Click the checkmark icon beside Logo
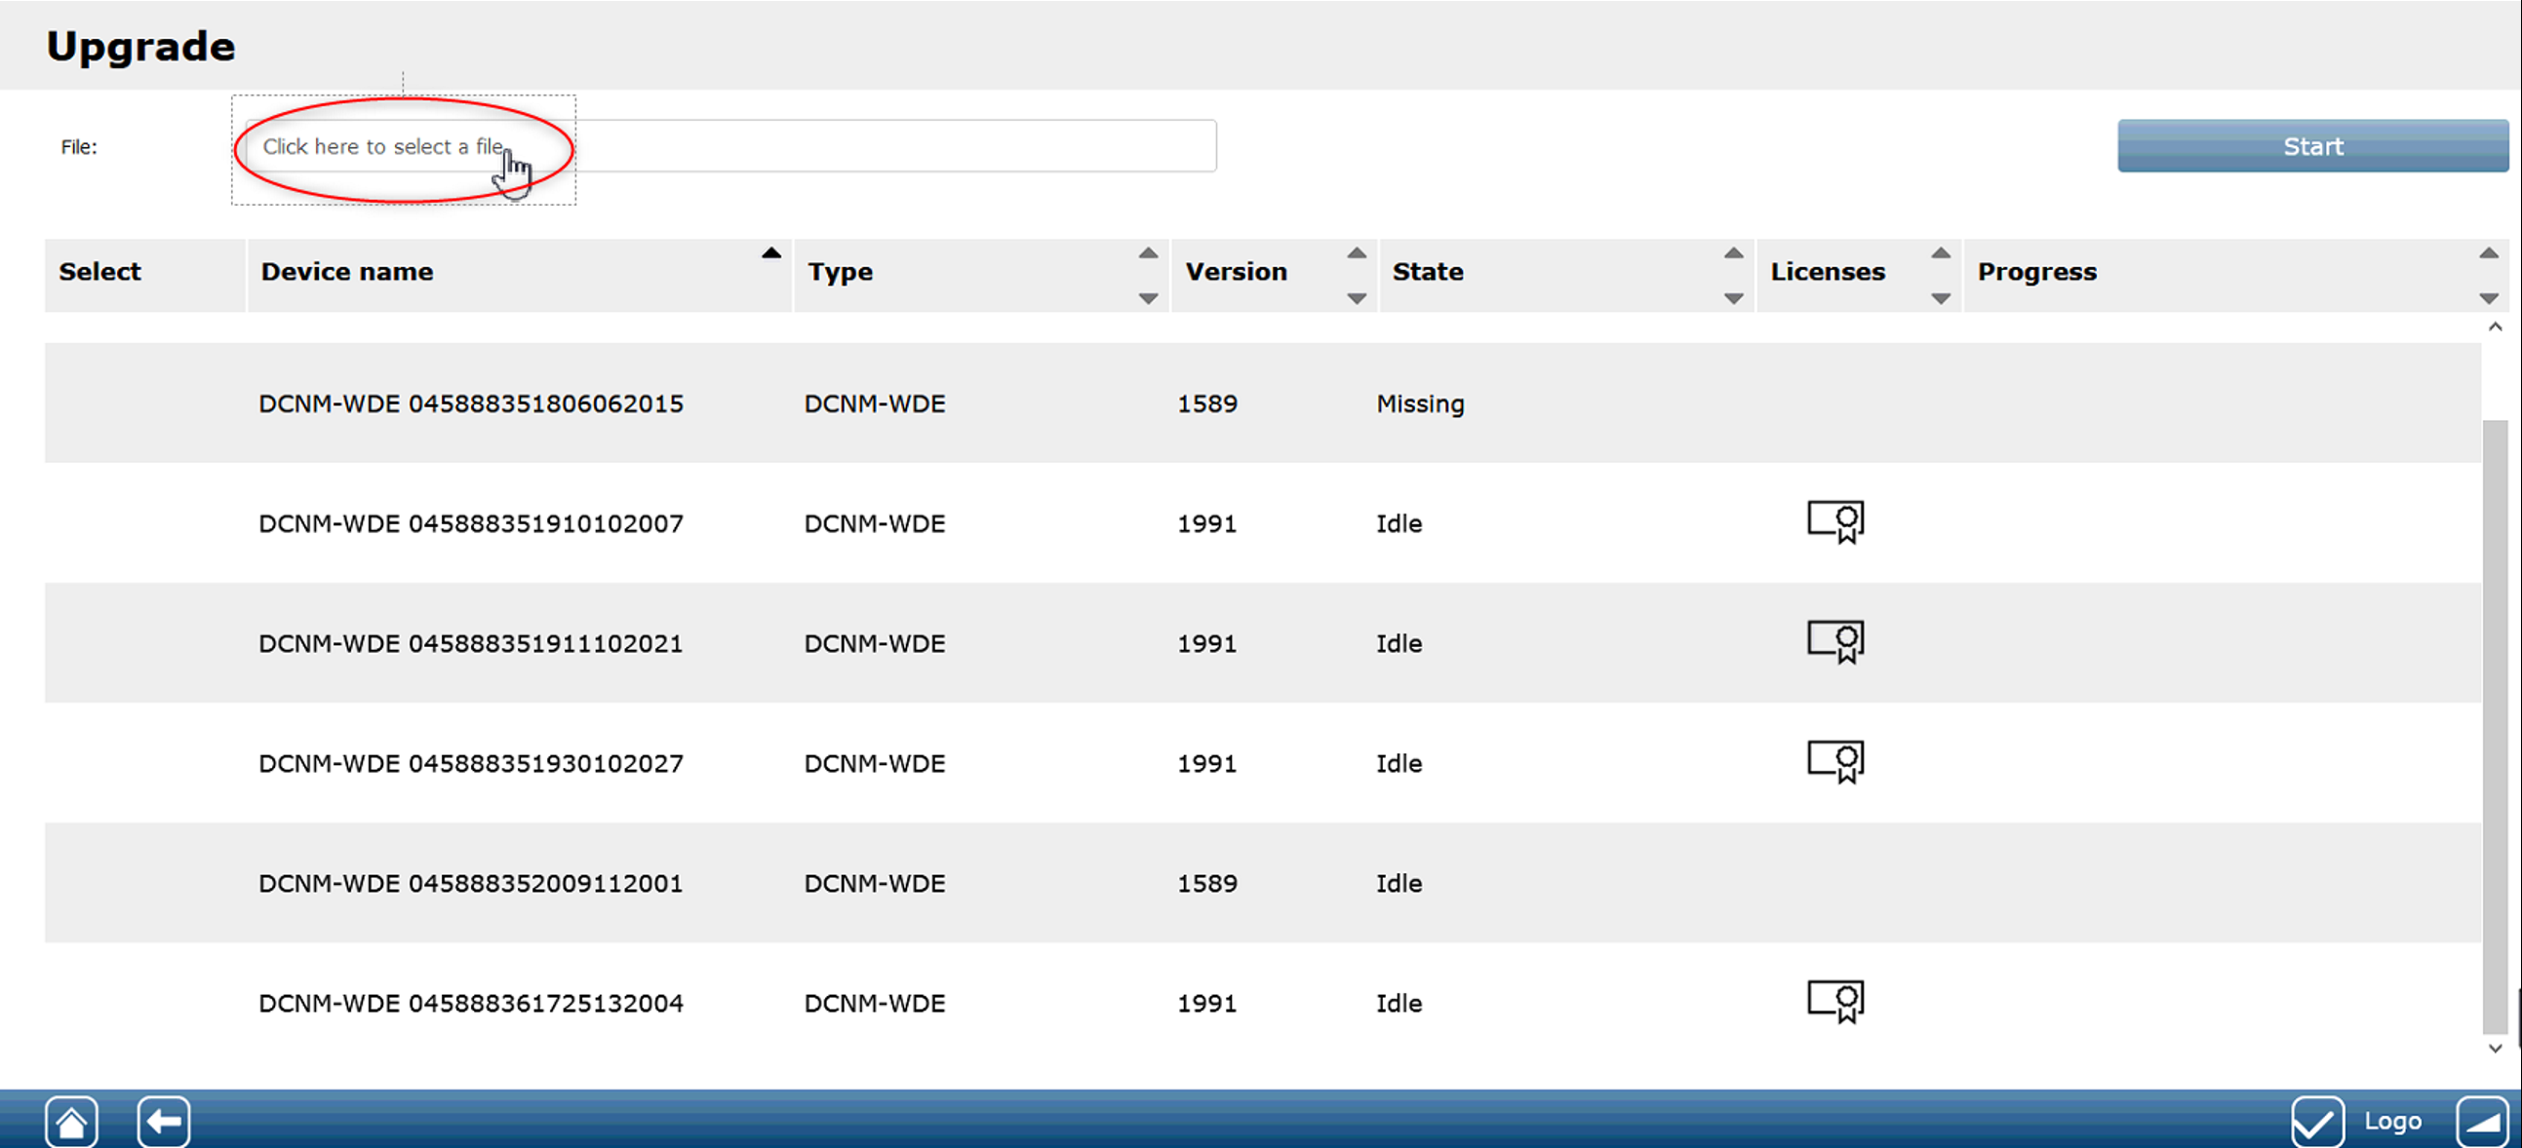This screenshot has width=2522, height=1148. [2316, 1122]
